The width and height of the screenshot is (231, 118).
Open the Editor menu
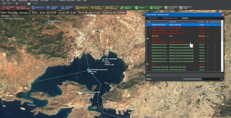(x=79, y=1)
